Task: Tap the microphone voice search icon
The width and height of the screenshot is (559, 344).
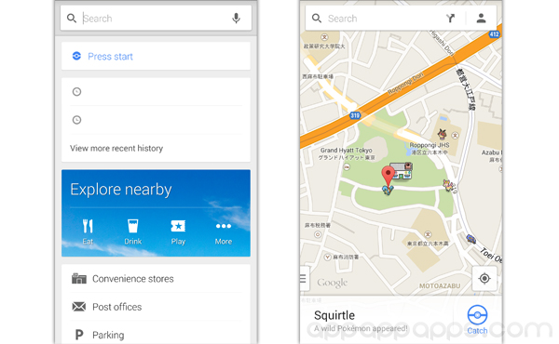Action: tap(236, 19)
